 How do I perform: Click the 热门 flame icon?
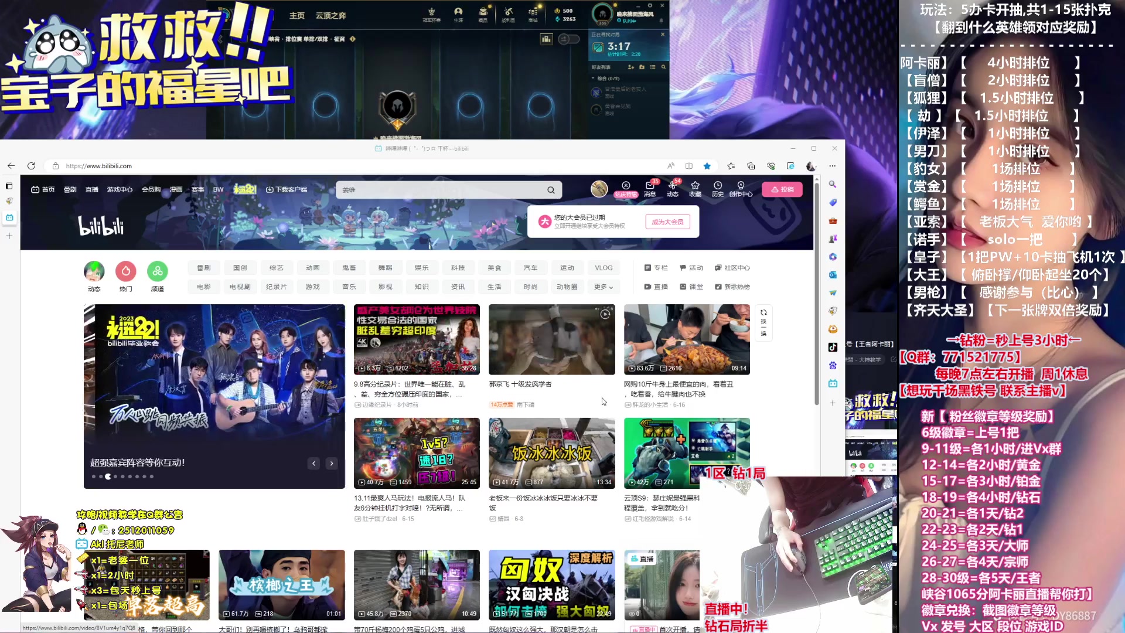tap(126, 272)
